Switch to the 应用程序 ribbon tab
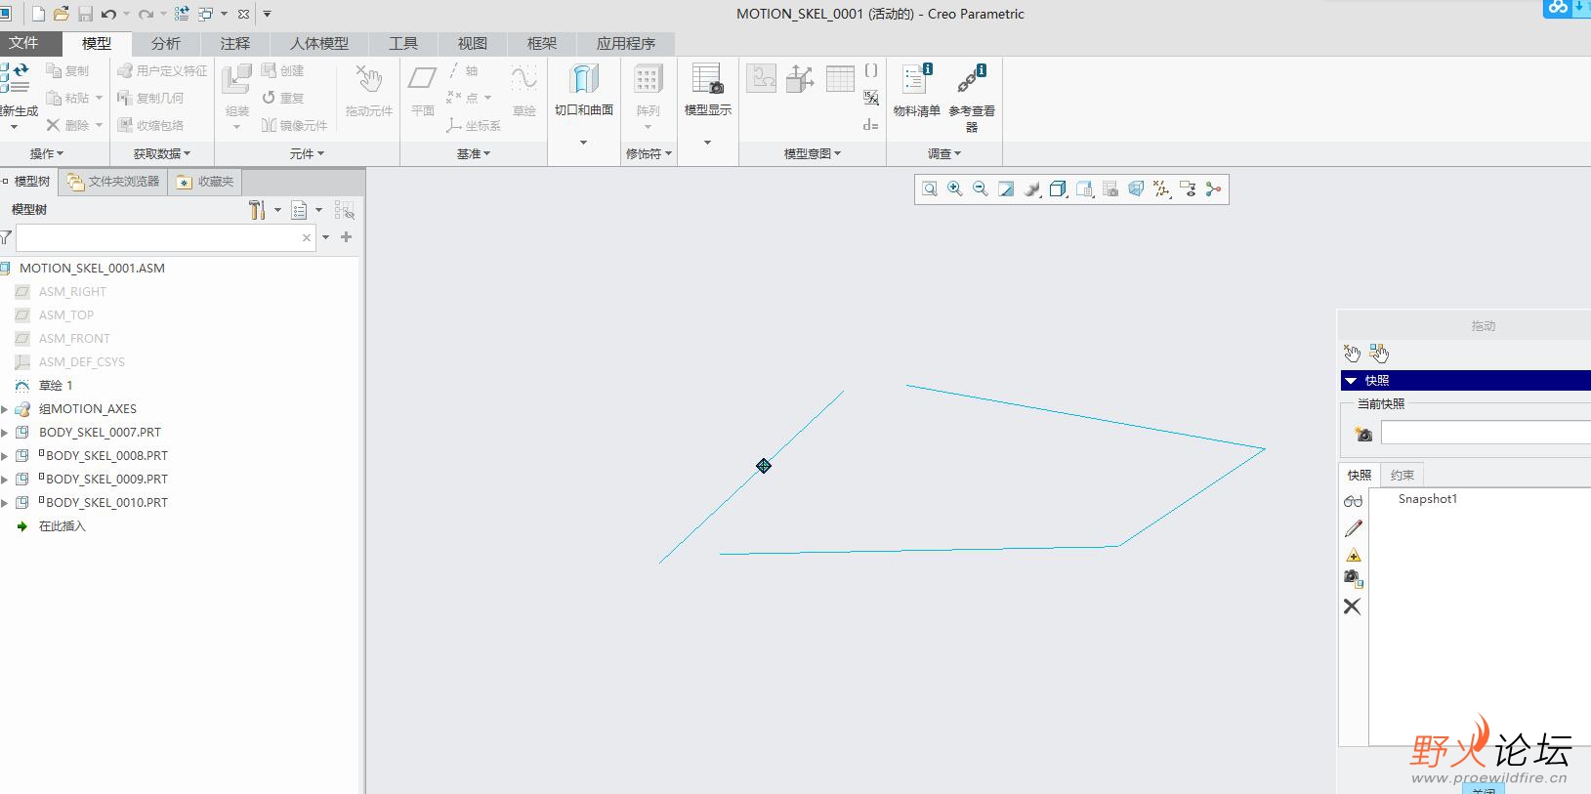Image resolution: width=1591 pixels, height=794 pixels. click(x=626, y=43)
